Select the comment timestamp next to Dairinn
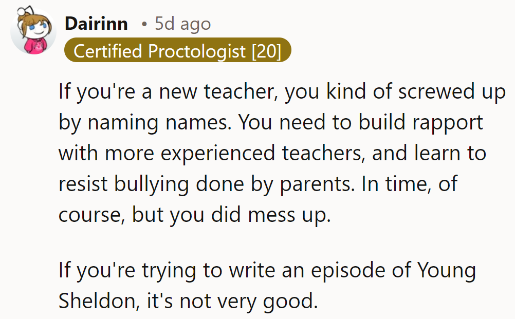The image size is (515, 319). [x=181, y=23]
